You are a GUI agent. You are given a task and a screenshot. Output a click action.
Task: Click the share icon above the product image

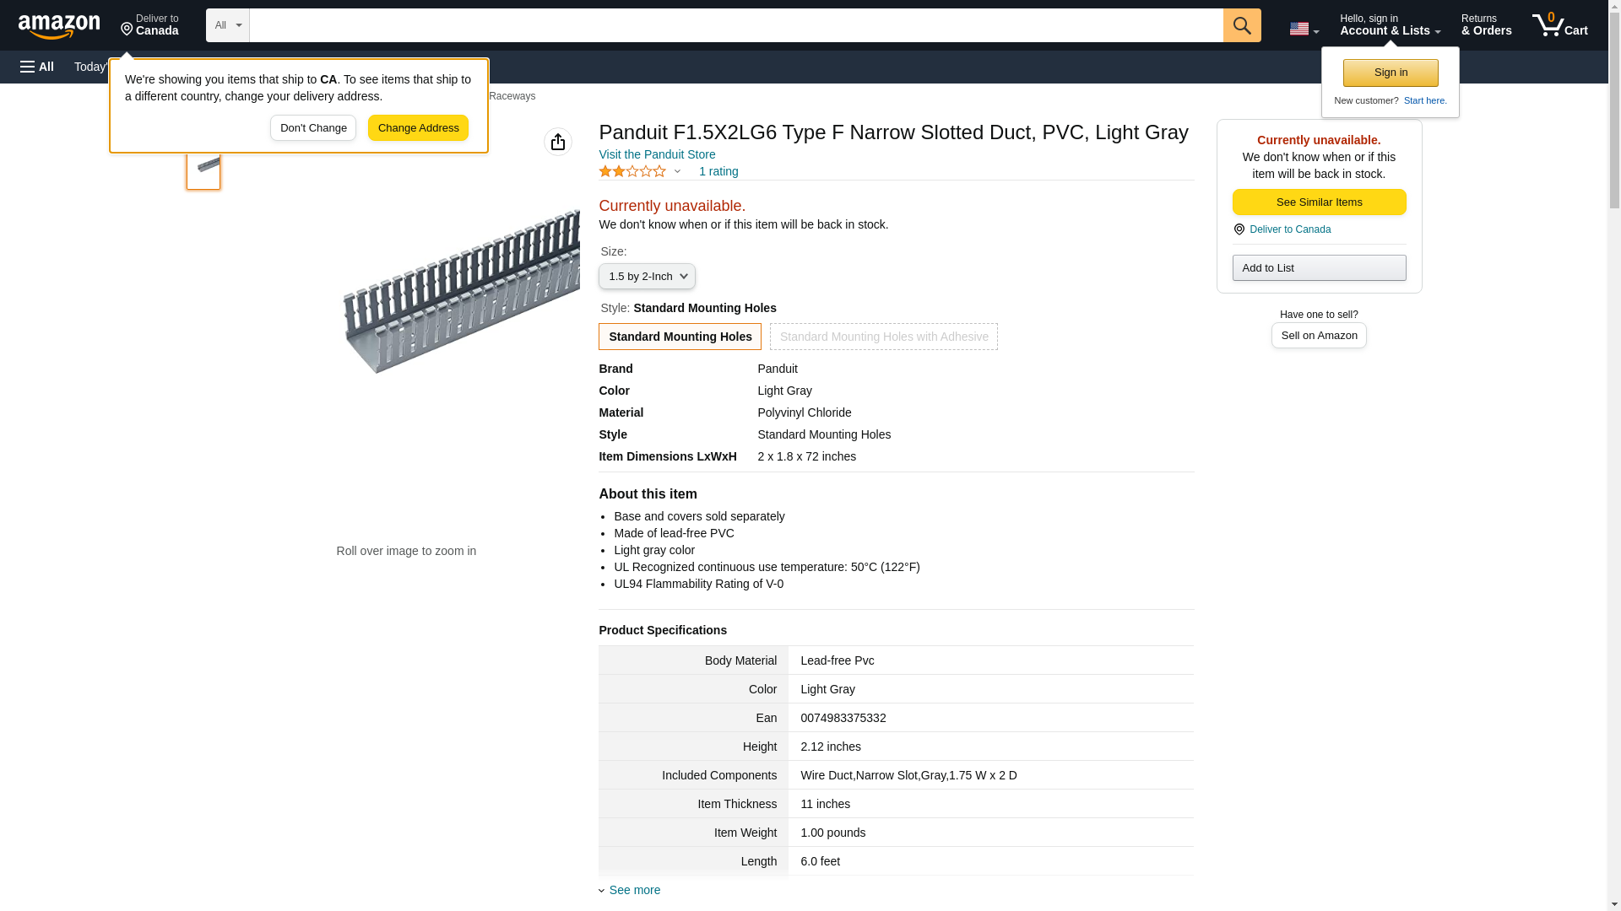tap(557, 142)
